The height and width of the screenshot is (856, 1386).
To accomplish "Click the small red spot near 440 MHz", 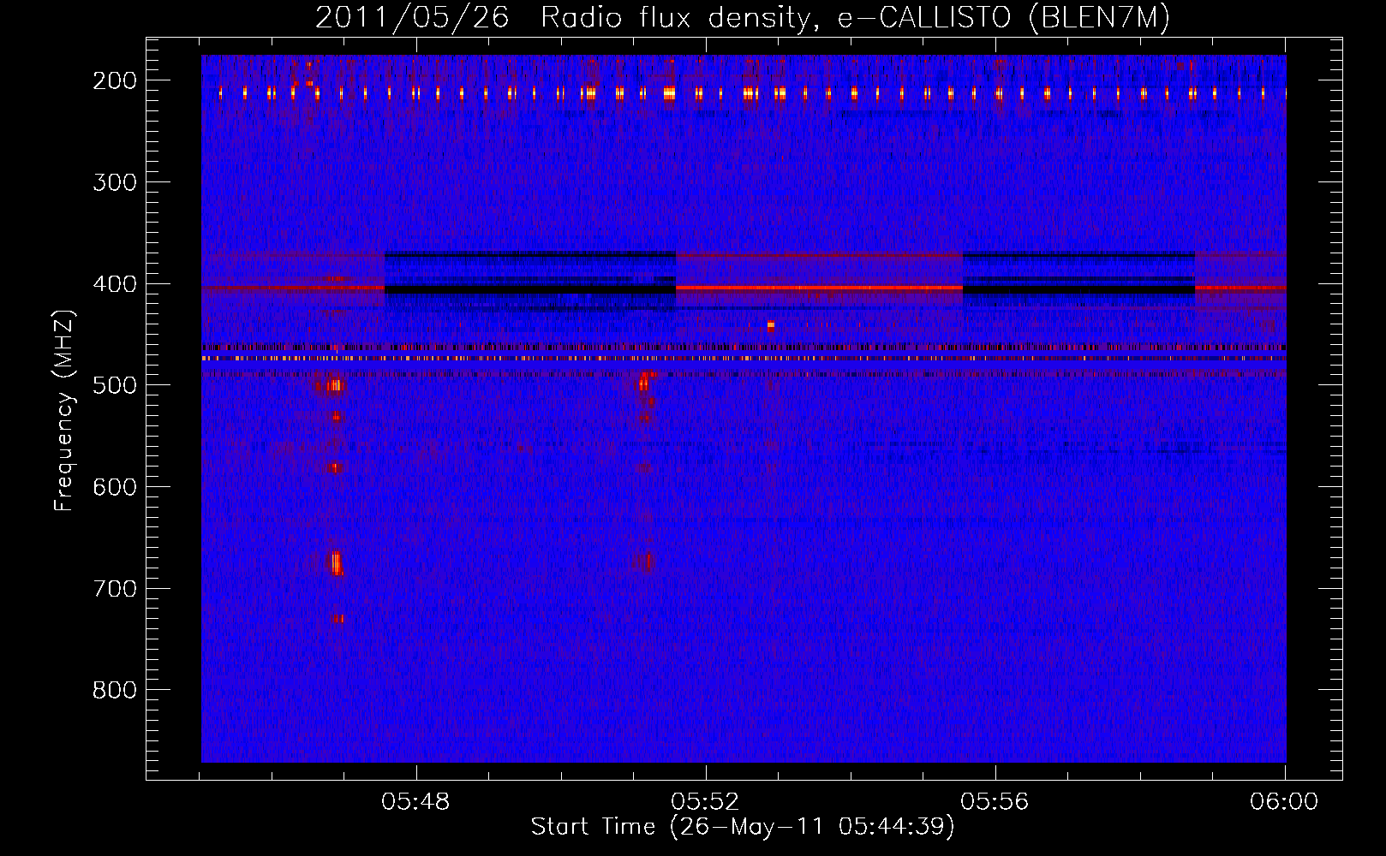I will [771, 325].
